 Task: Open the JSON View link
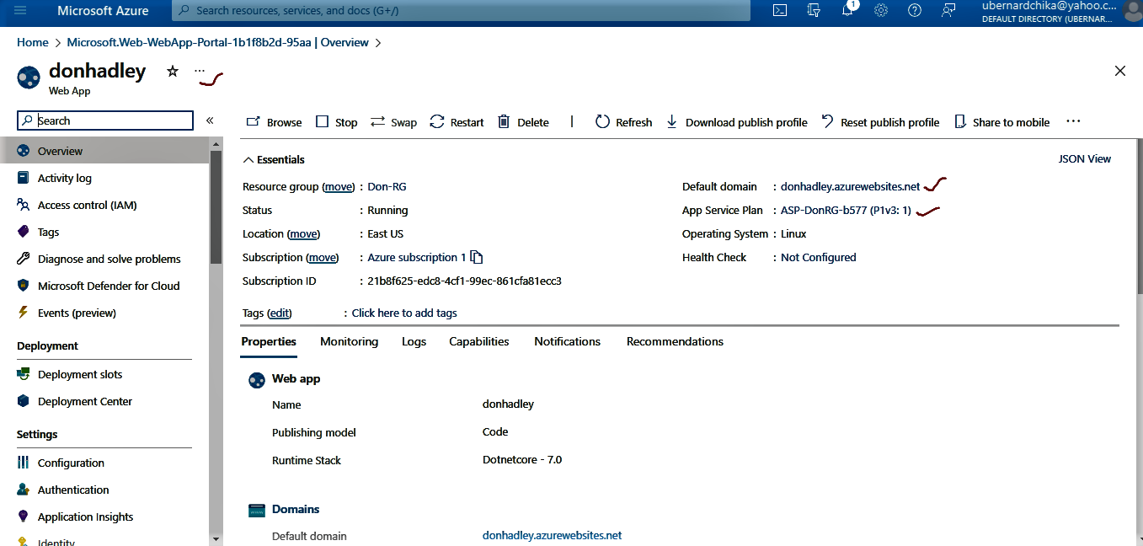[x=1084, y=158]
